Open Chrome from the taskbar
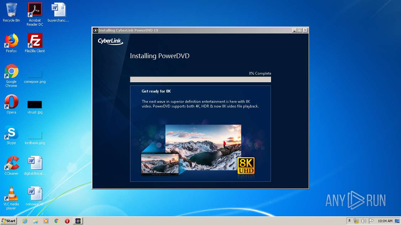This screenshot has height=225, width=401. click(57, 221)
